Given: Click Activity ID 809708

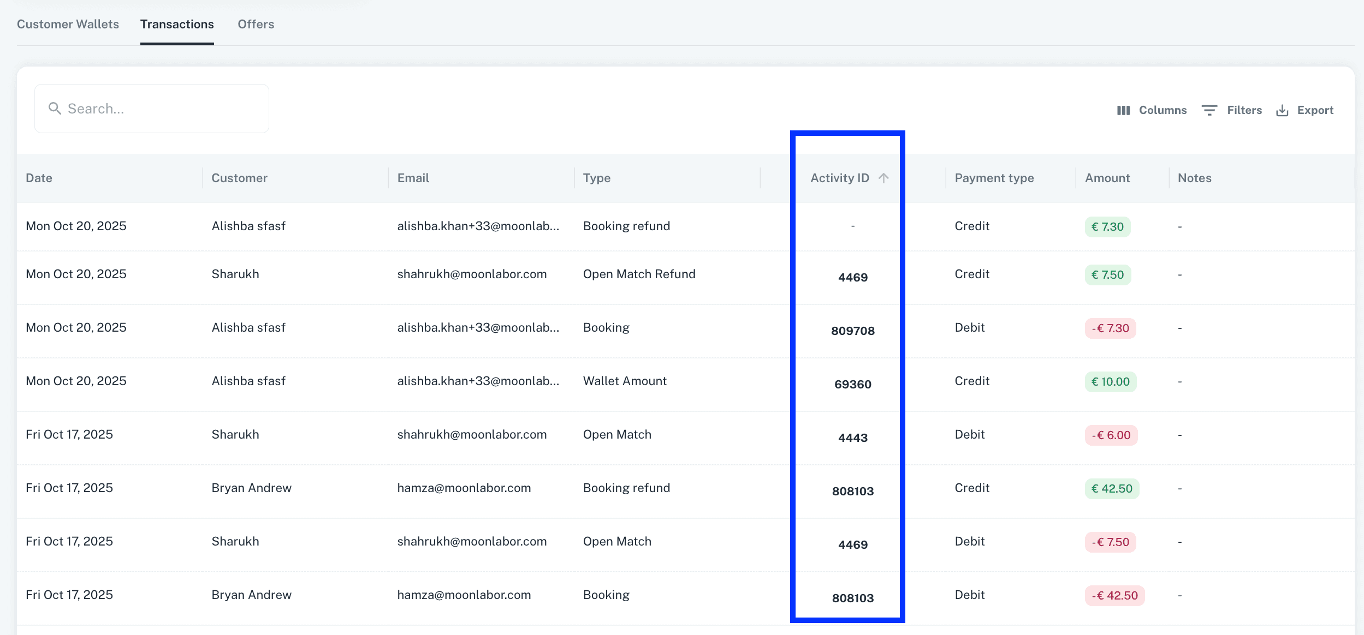Looking at the screenshot, I should pos(852,331).
